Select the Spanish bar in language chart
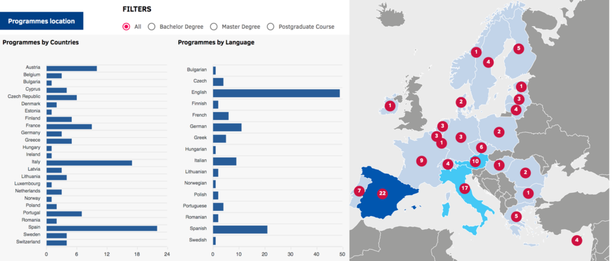613x261 pixels. (240, 229)
